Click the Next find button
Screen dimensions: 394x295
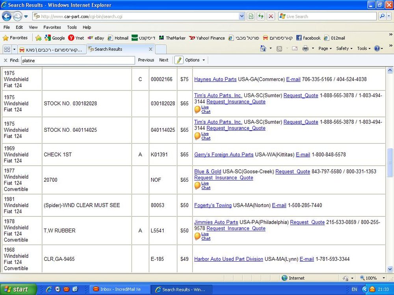pyautogui.click(x=164, y=60)
